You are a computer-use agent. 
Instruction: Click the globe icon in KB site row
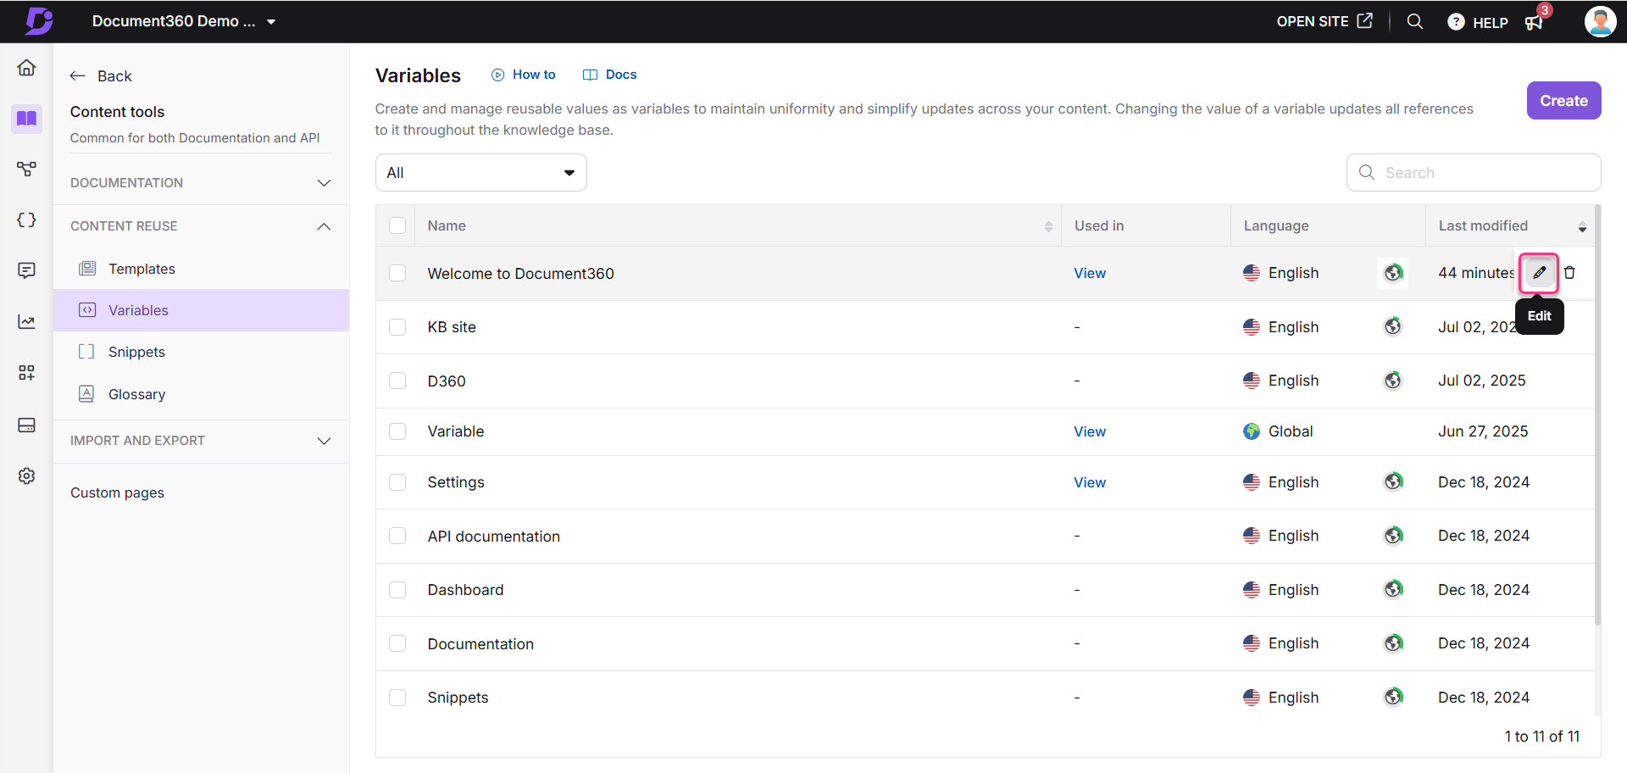pos(1393,326)
